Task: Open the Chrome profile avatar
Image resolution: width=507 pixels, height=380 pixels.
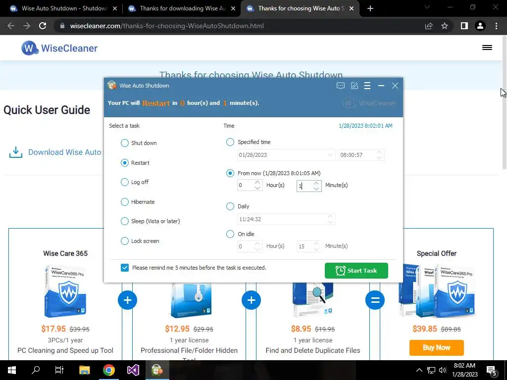Action: 480,26
